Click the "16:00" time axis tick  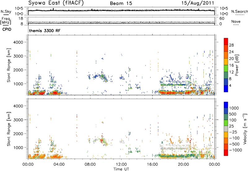coord(152,165)
